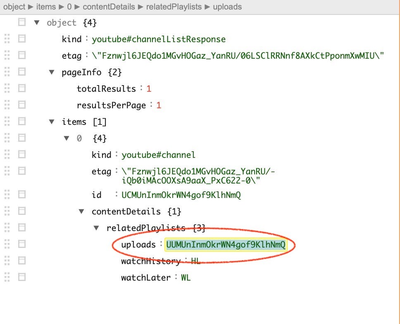Viewport: 400px width, 324px height.
Task: Click the 'relatedPlaylists' key name
Action: point(146,228)
